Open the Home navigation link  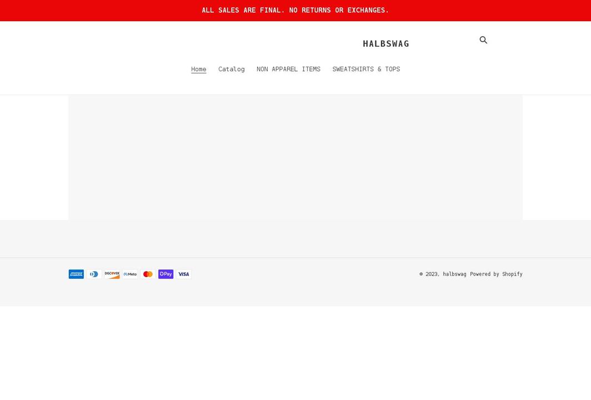point(198,69)
